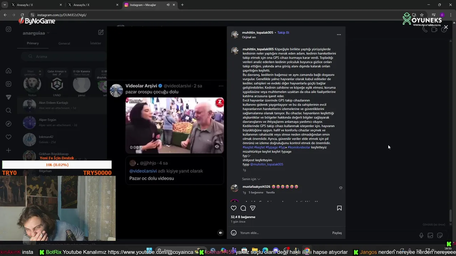Open the post's three-dot more options
Screen dimensions: 456x256
pyautogui.click(x=339, y=34)
